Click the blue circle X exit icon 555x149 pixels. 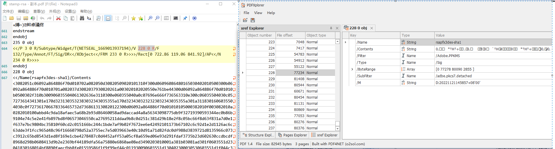tap(194, 18)
